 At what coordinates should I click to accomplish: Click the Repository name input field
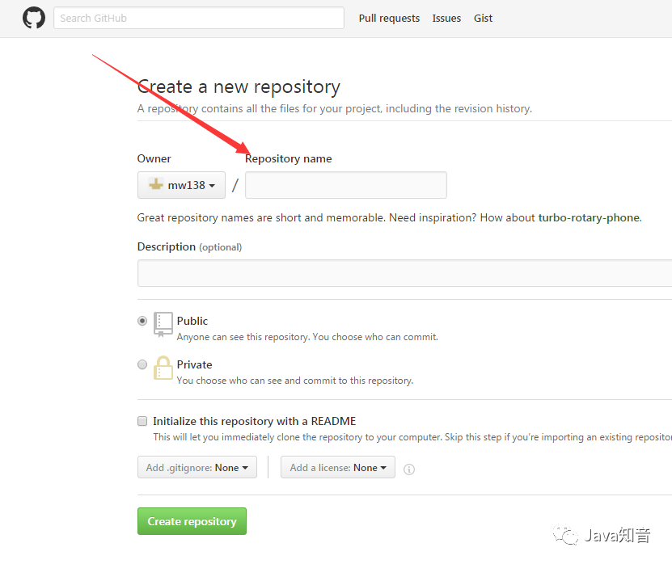point(346,185)
